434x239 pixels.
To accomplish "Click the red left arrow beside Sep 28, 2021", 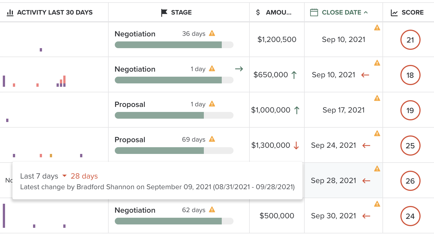I will click(366, 181).
